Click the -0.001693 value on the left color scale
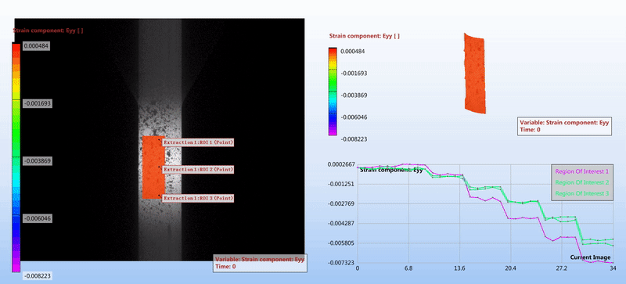The height and width of the screenshot is (284, 626). pyautogui.click(x=38, y=103)
